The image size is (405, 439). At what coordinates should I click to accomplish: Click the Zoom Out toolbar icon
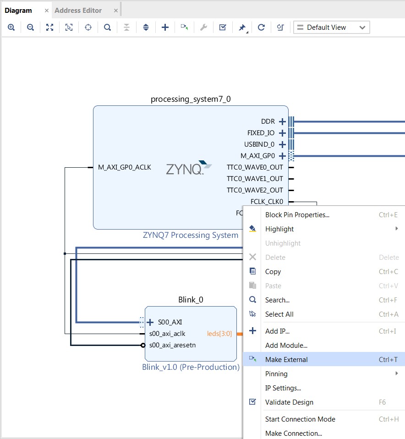30,27
